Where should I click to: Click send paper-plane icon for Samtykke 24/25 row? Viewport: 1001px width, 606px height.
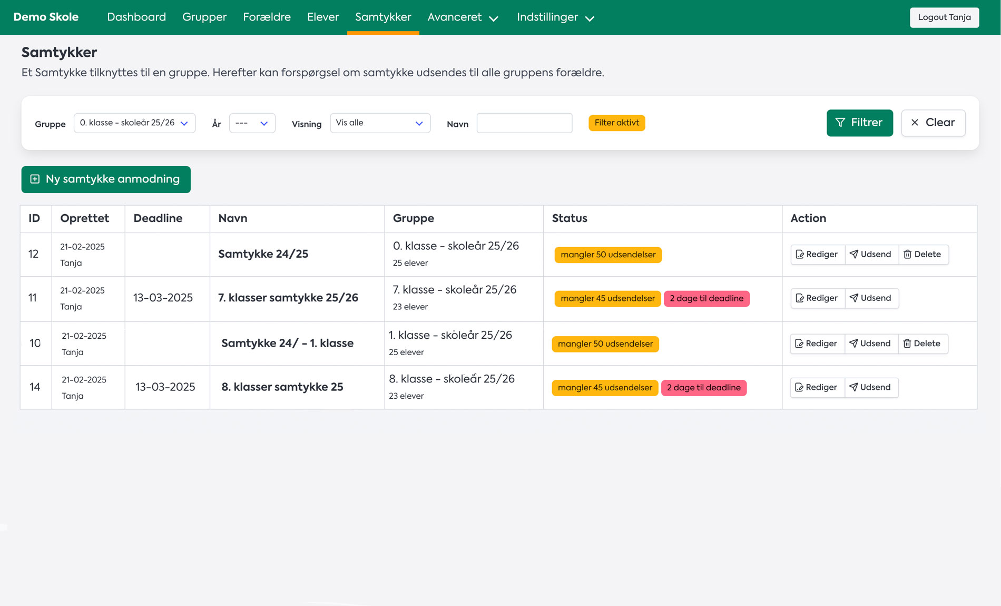[x=853, y=254]
